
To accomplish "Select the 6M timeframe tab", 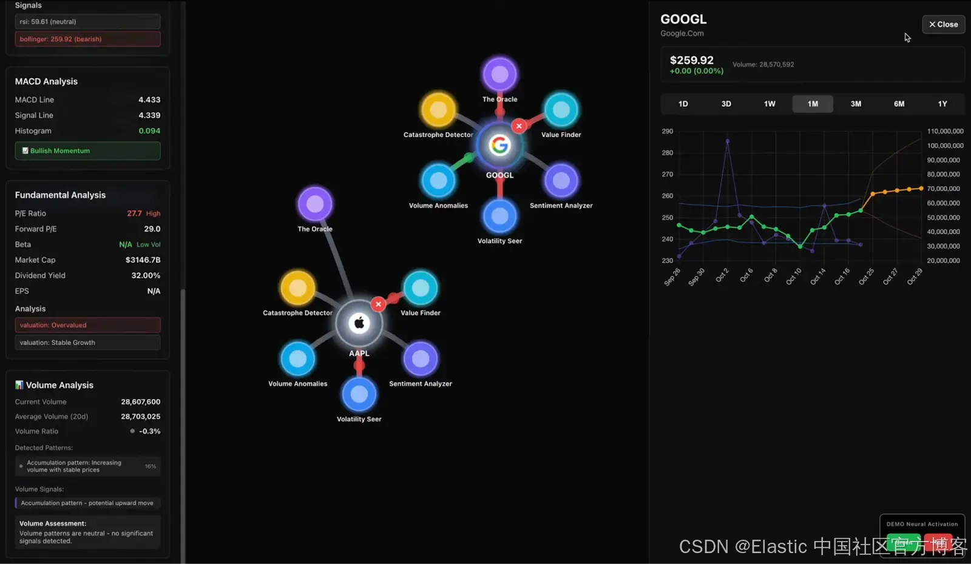I will pos(899,104).
